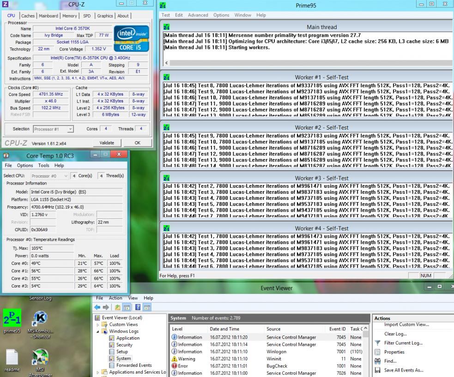Click the event list vertical scrollbar up arrow
454x377 pixels.
[x=366, y=329]
